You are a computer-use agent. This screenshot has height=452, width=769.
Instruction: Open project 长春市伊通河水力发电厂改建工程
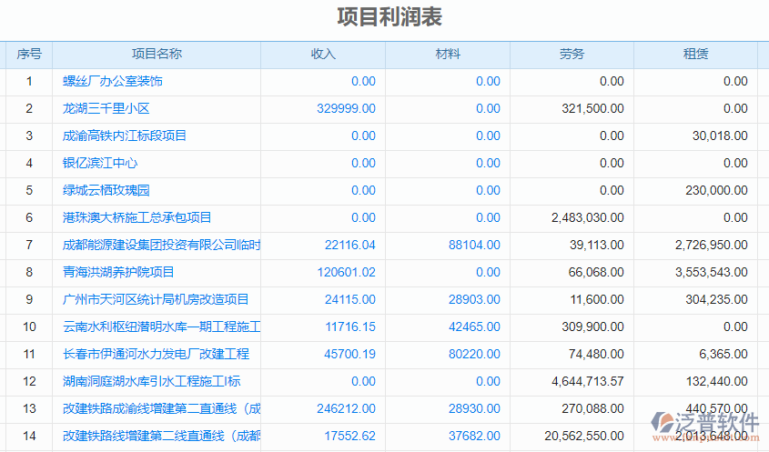point(156,354)
